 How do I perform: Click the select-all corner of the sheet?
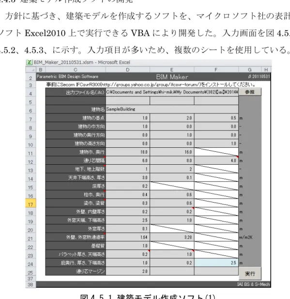[x=31, y=70]
